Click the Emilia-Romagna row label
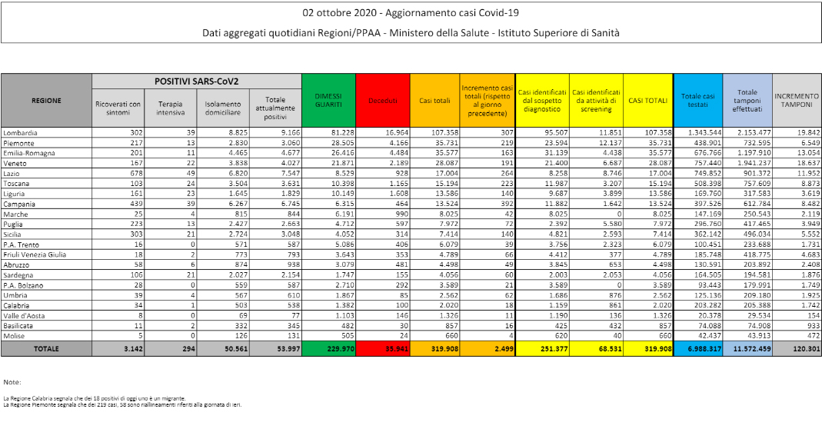The height and width of the screenshot is (429, 822). (x=28, y=153)
